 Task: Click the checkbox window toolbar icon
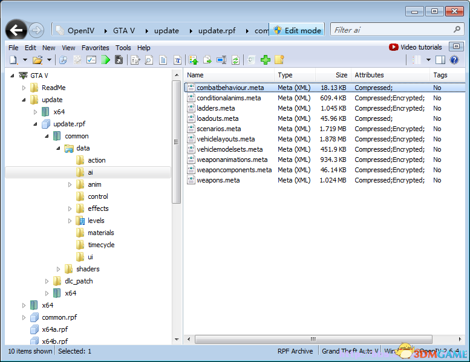click(x=91, y=60)
